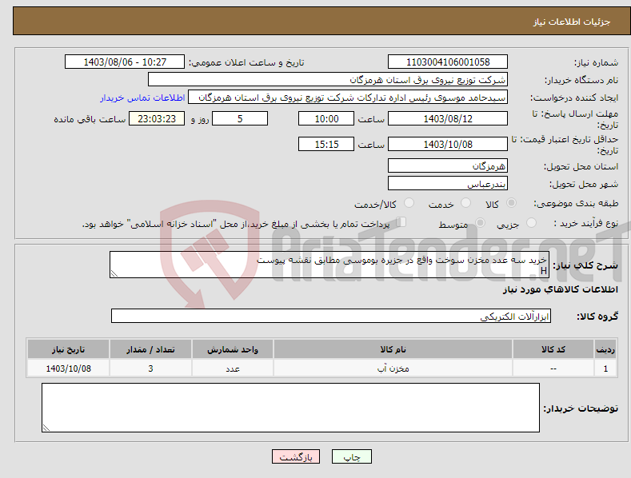Click the عدد unit cell
This screenshot has width=631, height=478.
click(x=233, y=368)
